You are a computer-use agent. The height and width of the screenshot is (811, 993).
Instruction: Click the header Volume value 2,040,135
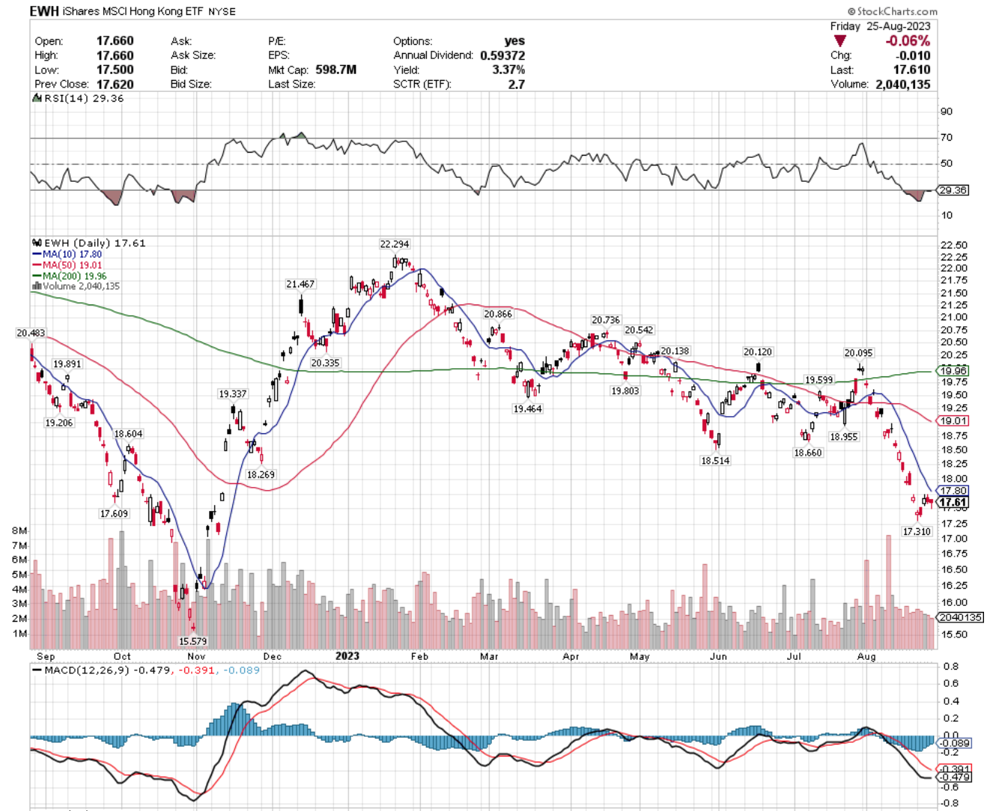tap(902, 84)
